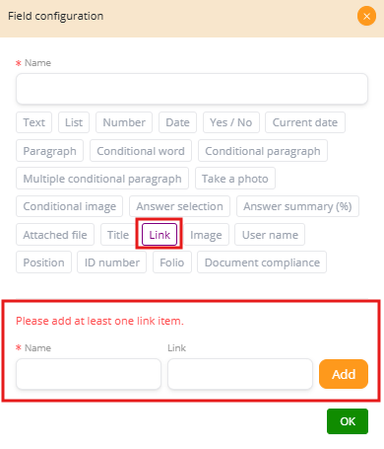Add the link item with Add button
Image resolution: width=384 pixels, height=449 pixels.
coord(344,374)
